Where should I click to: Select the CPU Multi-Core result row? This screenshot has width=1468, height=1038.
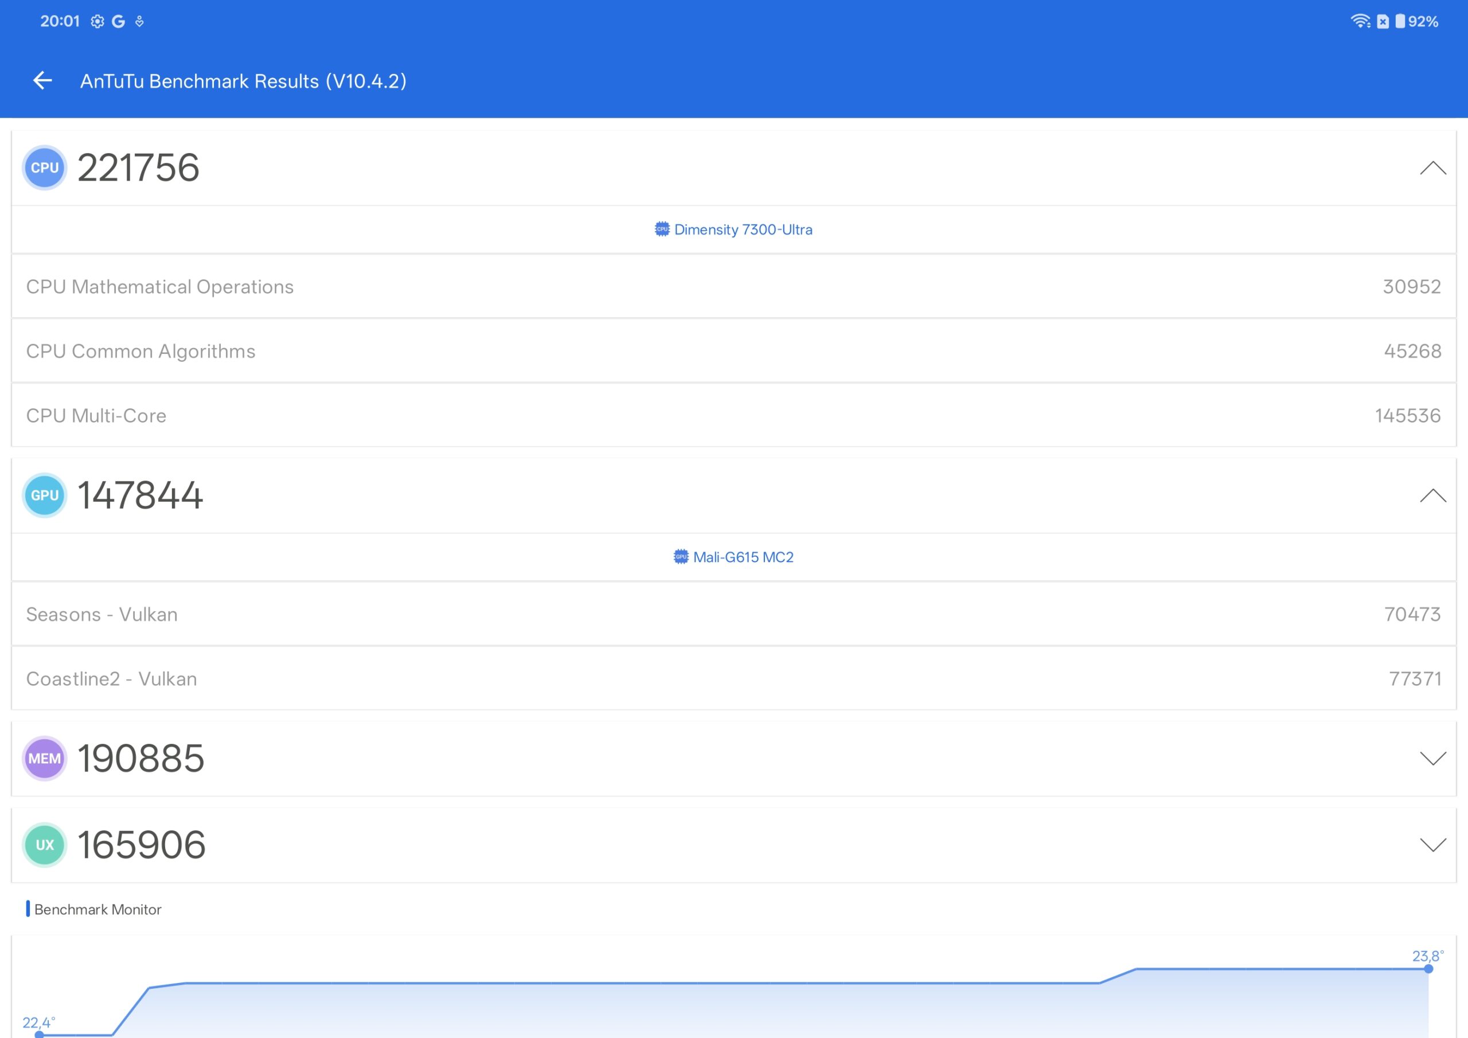pos(733,416)
